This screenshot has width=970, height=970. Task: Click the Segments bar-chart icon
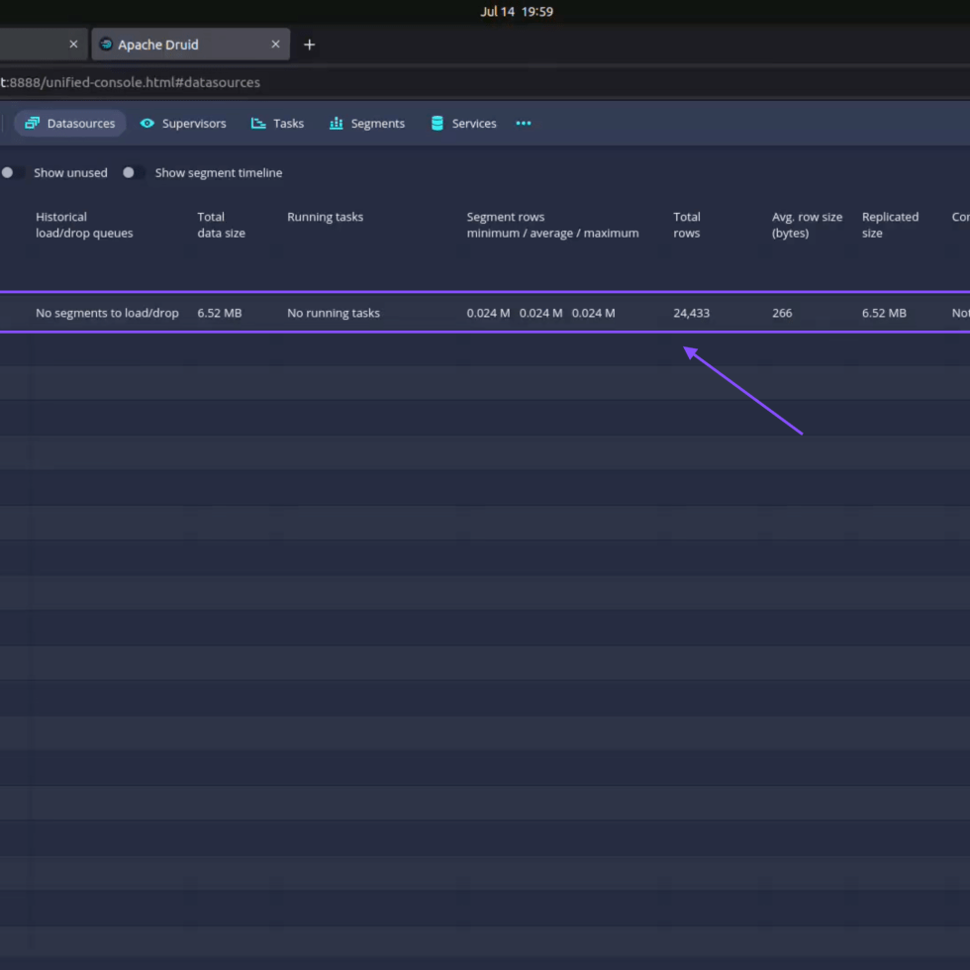coord(337,124)
